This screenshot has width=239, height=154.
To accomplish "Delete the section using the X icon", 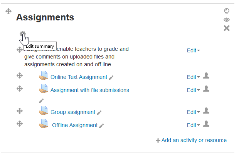I will click(227, 28).
